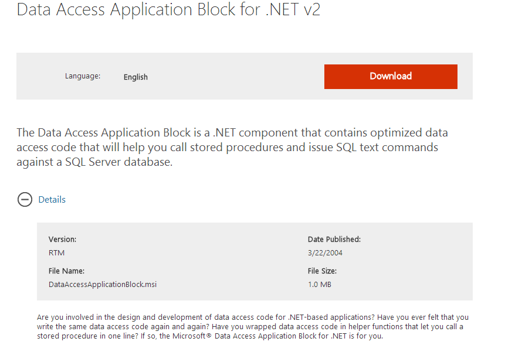Click the Date Published: label
Viewport: 505px width, 345px height.
pos(334,239)
